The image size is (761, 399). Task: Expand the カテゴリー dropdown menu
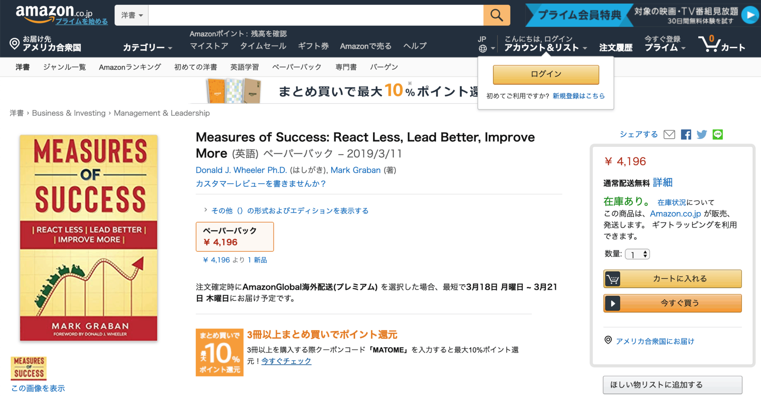[x=147, y=48]
